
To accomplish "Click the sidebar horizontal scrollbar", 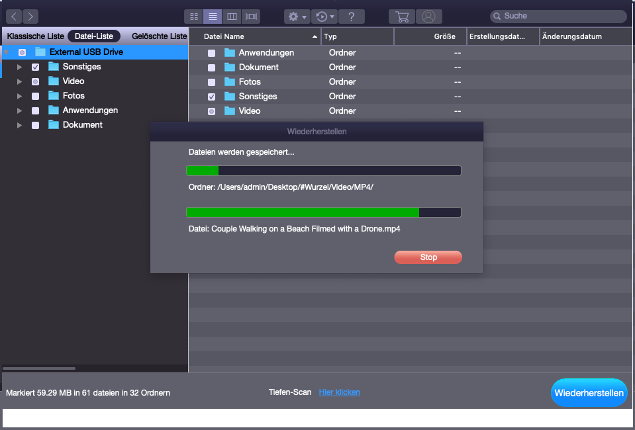I will pos(39,368).
